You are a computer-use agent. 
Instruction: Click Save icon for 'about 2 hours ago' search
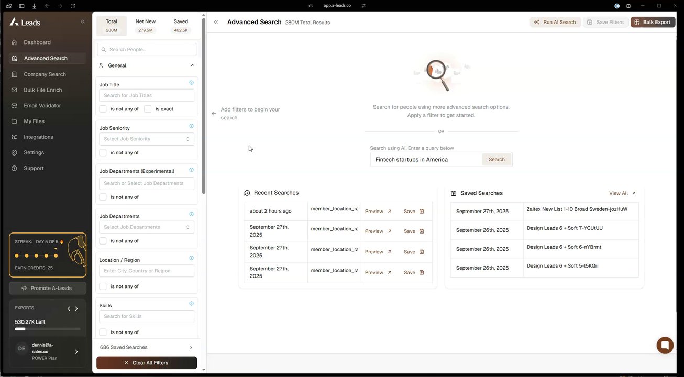coord(422,212)
